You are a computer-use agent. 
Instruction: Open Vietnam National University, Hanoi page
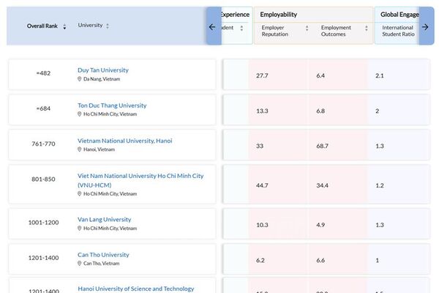click(125, 141)
